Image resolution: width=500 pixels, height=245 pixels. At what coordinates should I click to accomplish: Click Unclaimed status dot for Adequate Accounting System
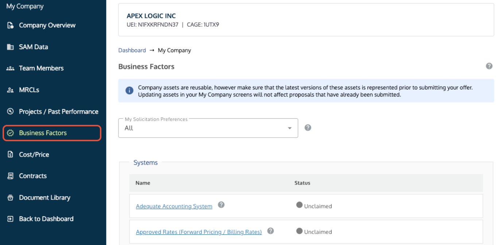click(x=299, y=205)
